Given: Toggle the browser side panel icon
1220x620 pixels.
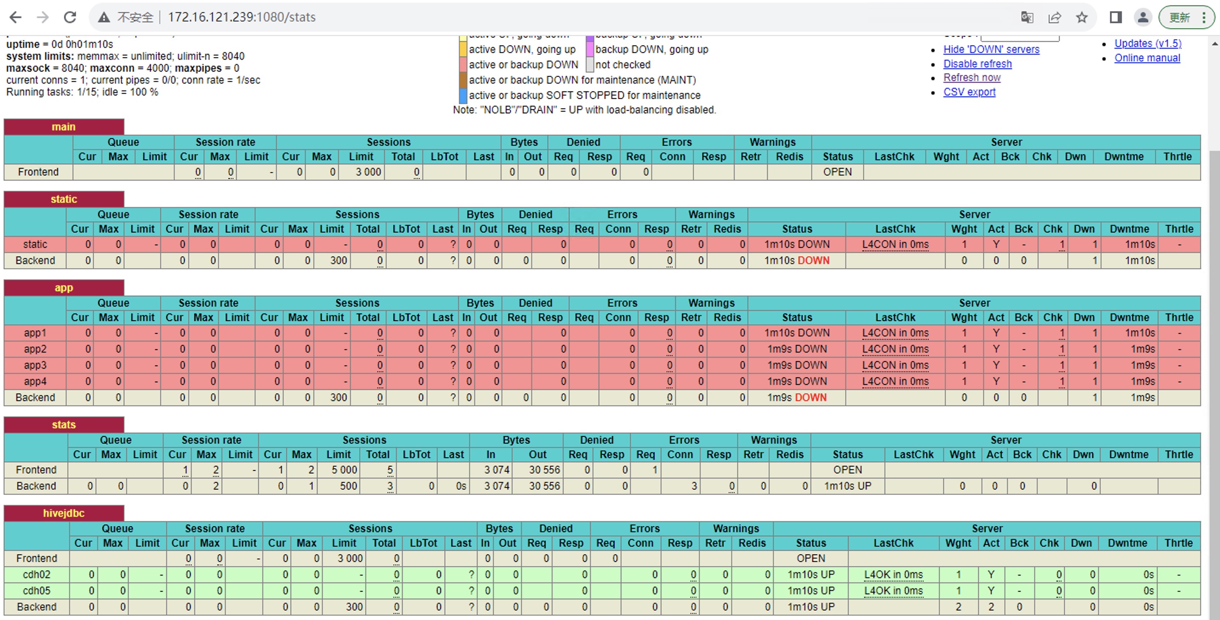Looking at the screenshot, I should point(1116,17).
